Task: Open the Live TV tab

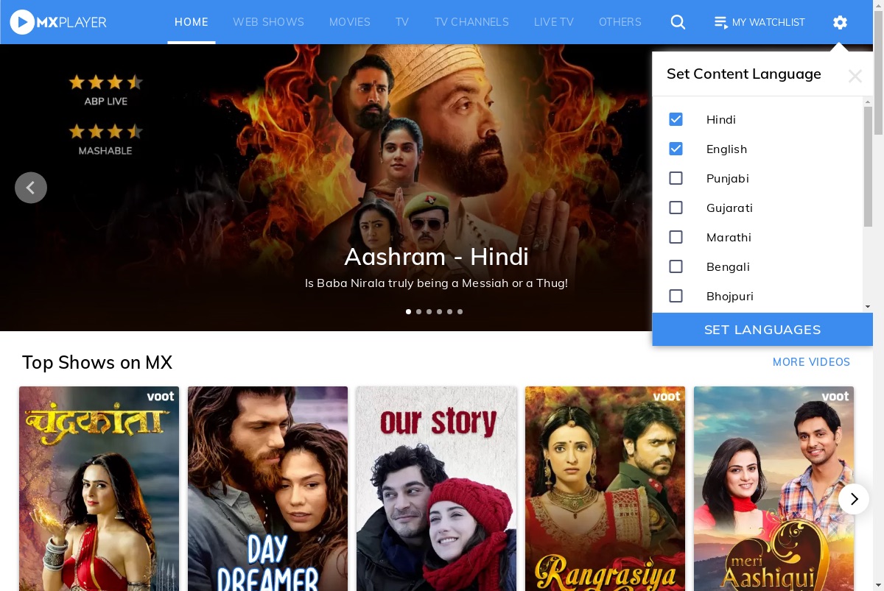Action: [x=554, y=22]
